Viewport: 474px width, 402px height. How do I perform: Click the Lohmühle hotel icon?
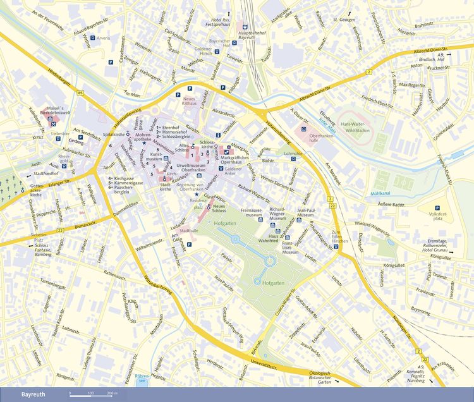point(293,159)
